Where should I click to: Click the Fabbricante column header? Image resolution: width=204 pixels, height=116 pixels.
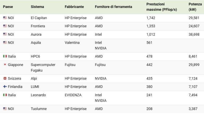[74, 7]
